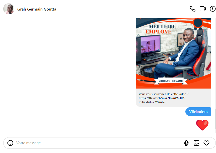Click the award ribbon badge on the image
The image size is (216, 153).
pyautogui.click(x=198, y=23)
